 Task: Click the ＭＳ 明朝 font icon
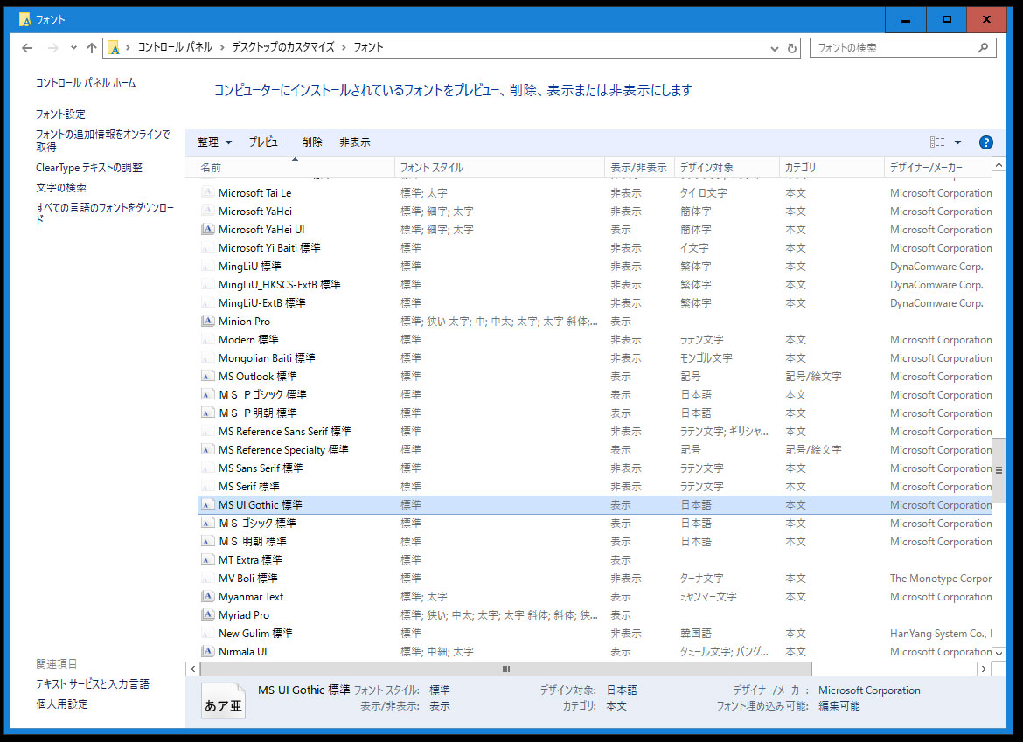coord(207,541)
